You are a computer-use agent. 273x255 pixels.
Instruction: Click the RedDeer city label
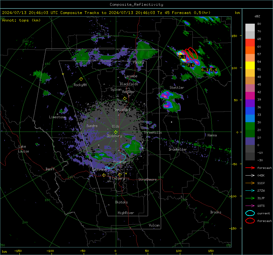coord(129,92)
